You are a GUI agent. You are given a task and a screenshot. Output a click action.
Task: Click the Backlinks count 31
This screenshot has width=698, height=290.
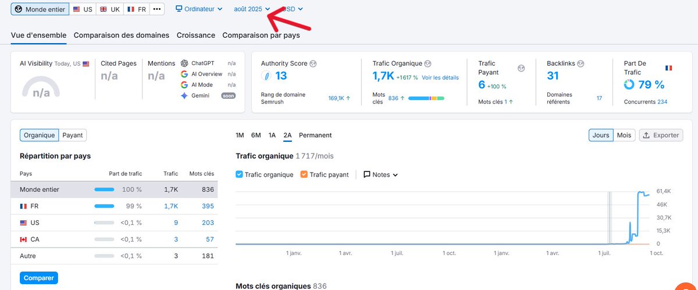point(553,76)
